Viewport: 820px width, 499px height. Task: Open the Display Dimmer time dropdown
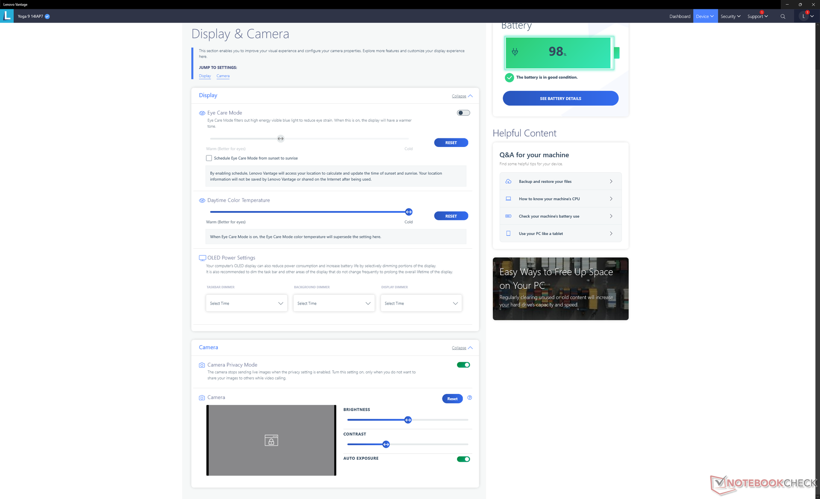click(x=421, y=303)
